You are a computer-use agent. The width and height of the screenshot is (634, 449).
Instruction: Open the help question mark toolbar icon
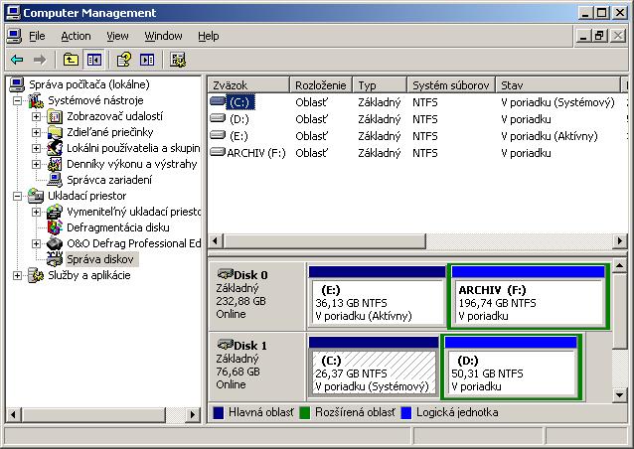tap(124, 61)
